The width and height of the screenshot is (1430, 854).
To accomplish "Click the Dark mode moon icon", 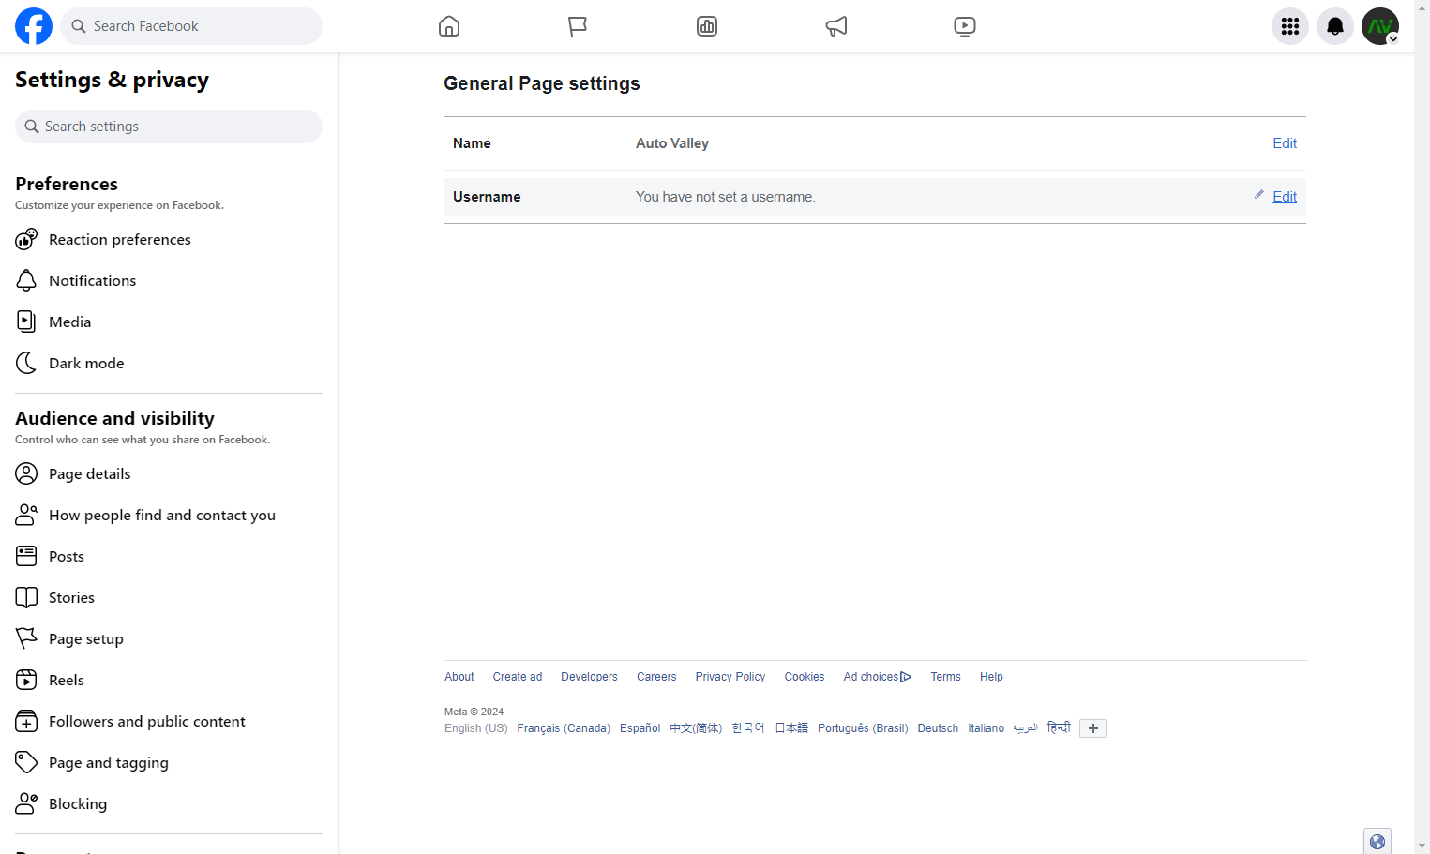I will point(26,363).
